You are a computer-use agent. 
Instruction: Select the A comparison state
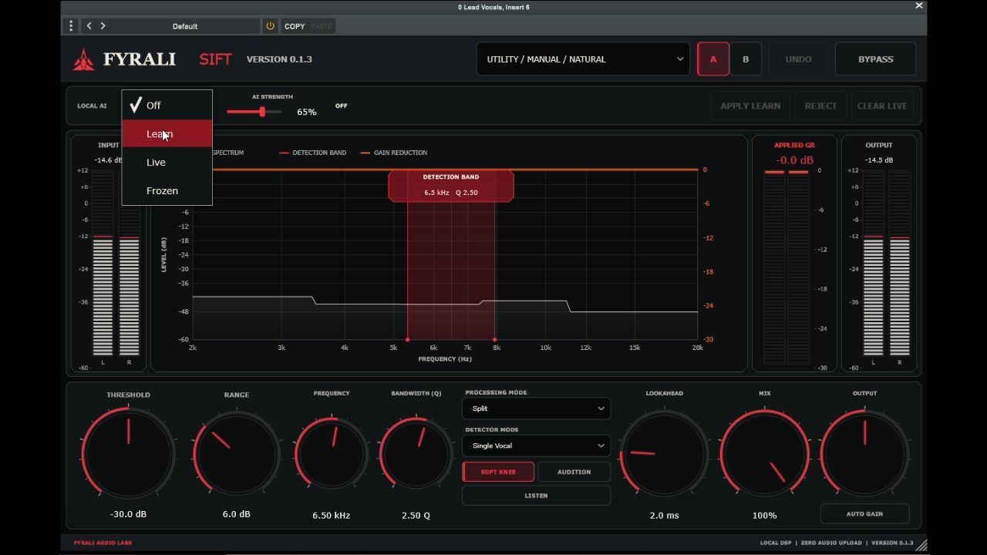tap(713, 59)
